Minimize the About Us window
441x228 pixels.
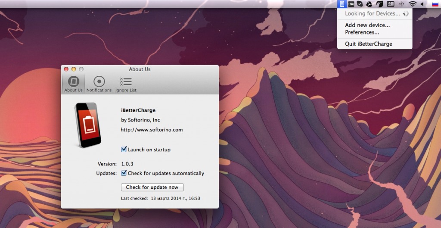[74, 69]
